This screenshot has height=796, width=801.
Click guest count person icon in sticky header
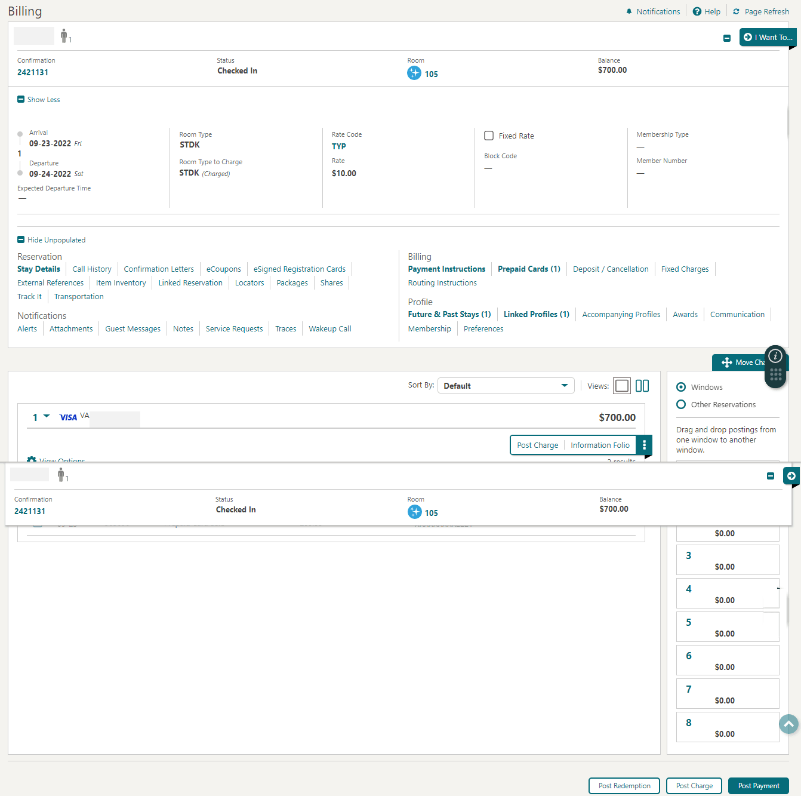point(61,475)
